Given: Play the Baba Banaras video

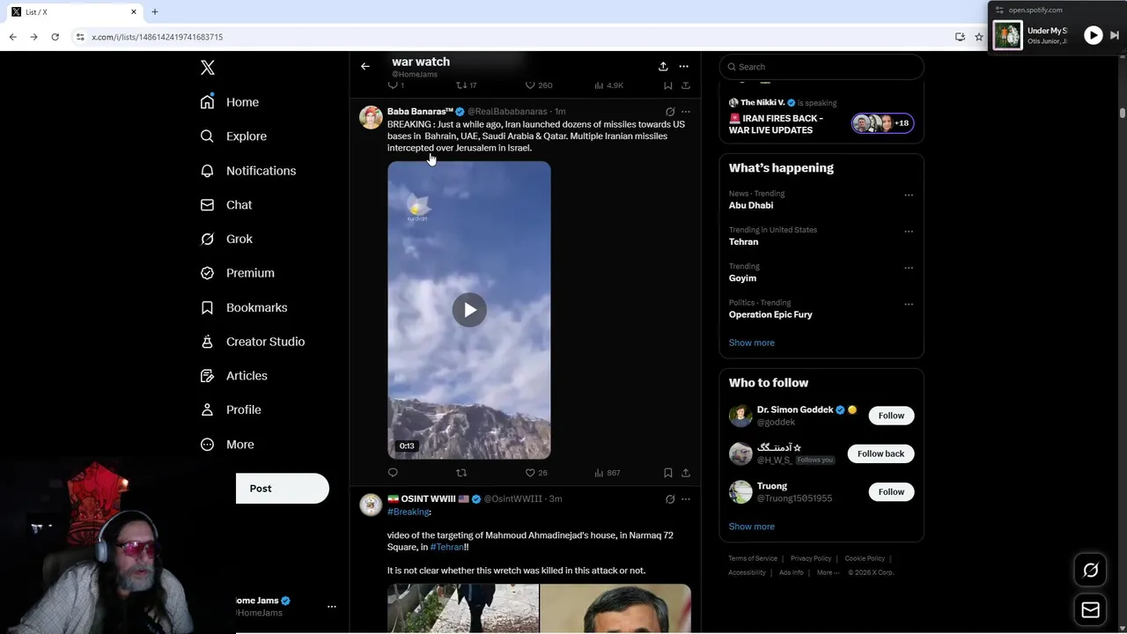Looking at the screenshot, I should click(469, 310).
